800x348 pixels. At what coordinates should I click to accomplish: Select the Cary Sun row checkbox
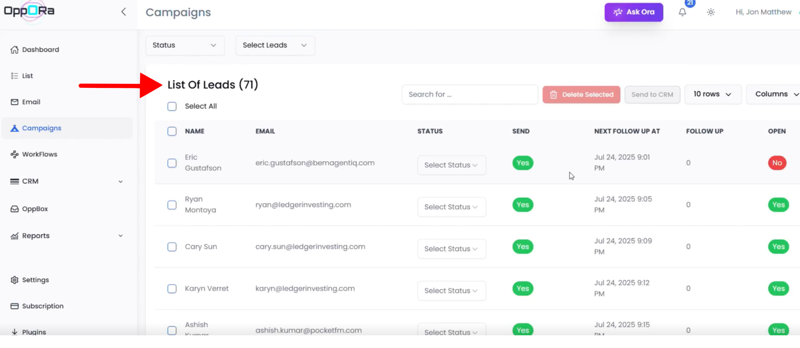click(x=172, y=247)
